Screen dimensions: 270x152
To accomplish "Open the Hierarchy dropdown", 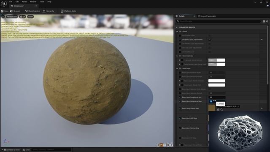I will click(x=49, y=11).
